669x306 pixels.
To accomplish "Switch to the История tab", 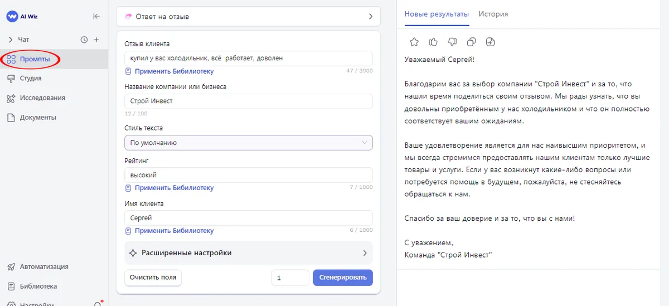I will pos(493,14).
